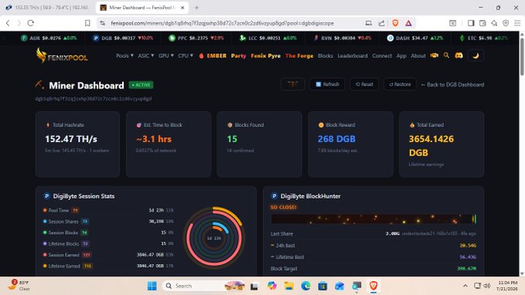Click the share icon in address bar

point(381,23)
